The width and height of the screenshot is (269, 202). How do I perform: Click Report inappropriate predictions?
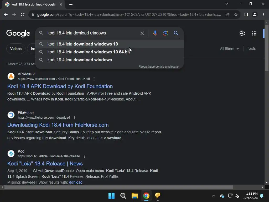(158, 67)
